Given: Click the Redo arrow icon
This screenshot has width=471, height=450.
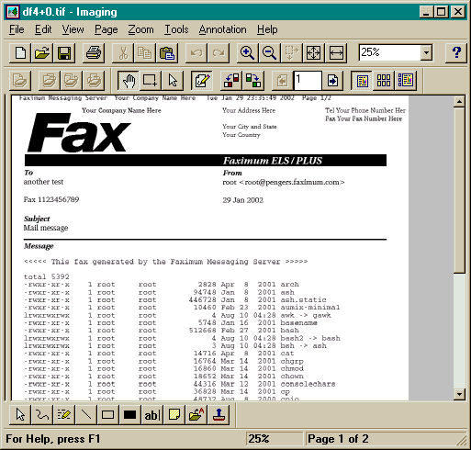Looking at the screenshot, I should 219,53.
